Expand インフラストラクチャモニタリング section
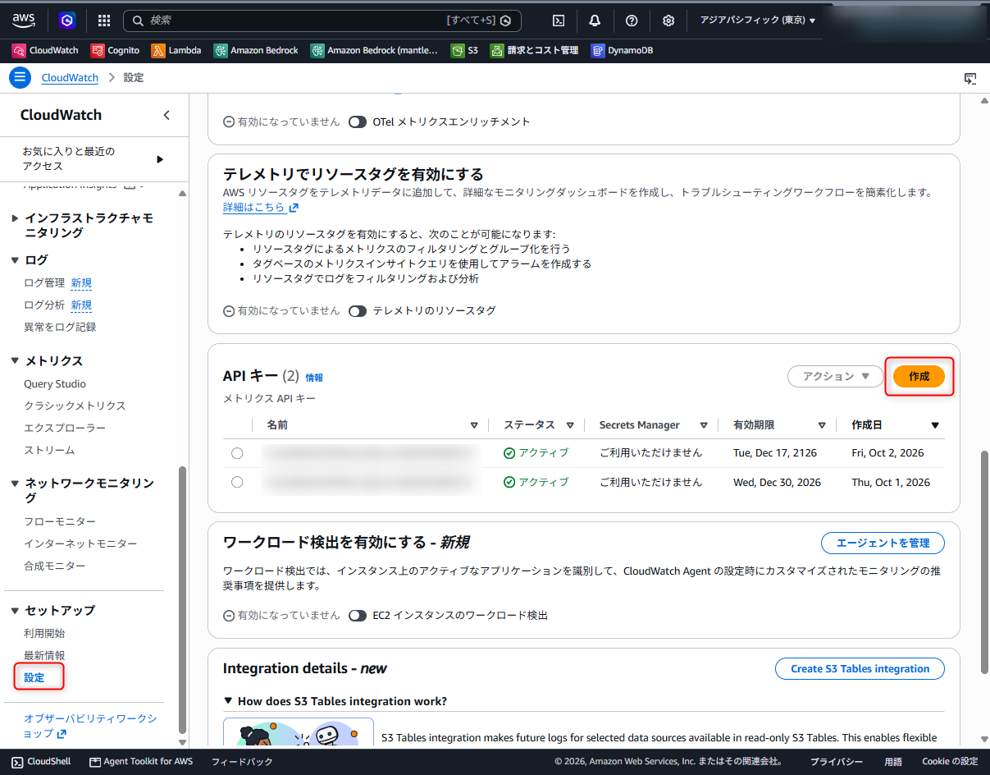990x775 pixels. click(x=15, y=218)
